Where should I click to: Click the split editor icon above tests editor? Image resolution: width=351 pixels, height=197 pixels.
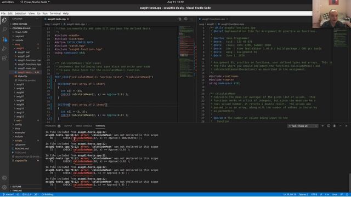[186, 19]
